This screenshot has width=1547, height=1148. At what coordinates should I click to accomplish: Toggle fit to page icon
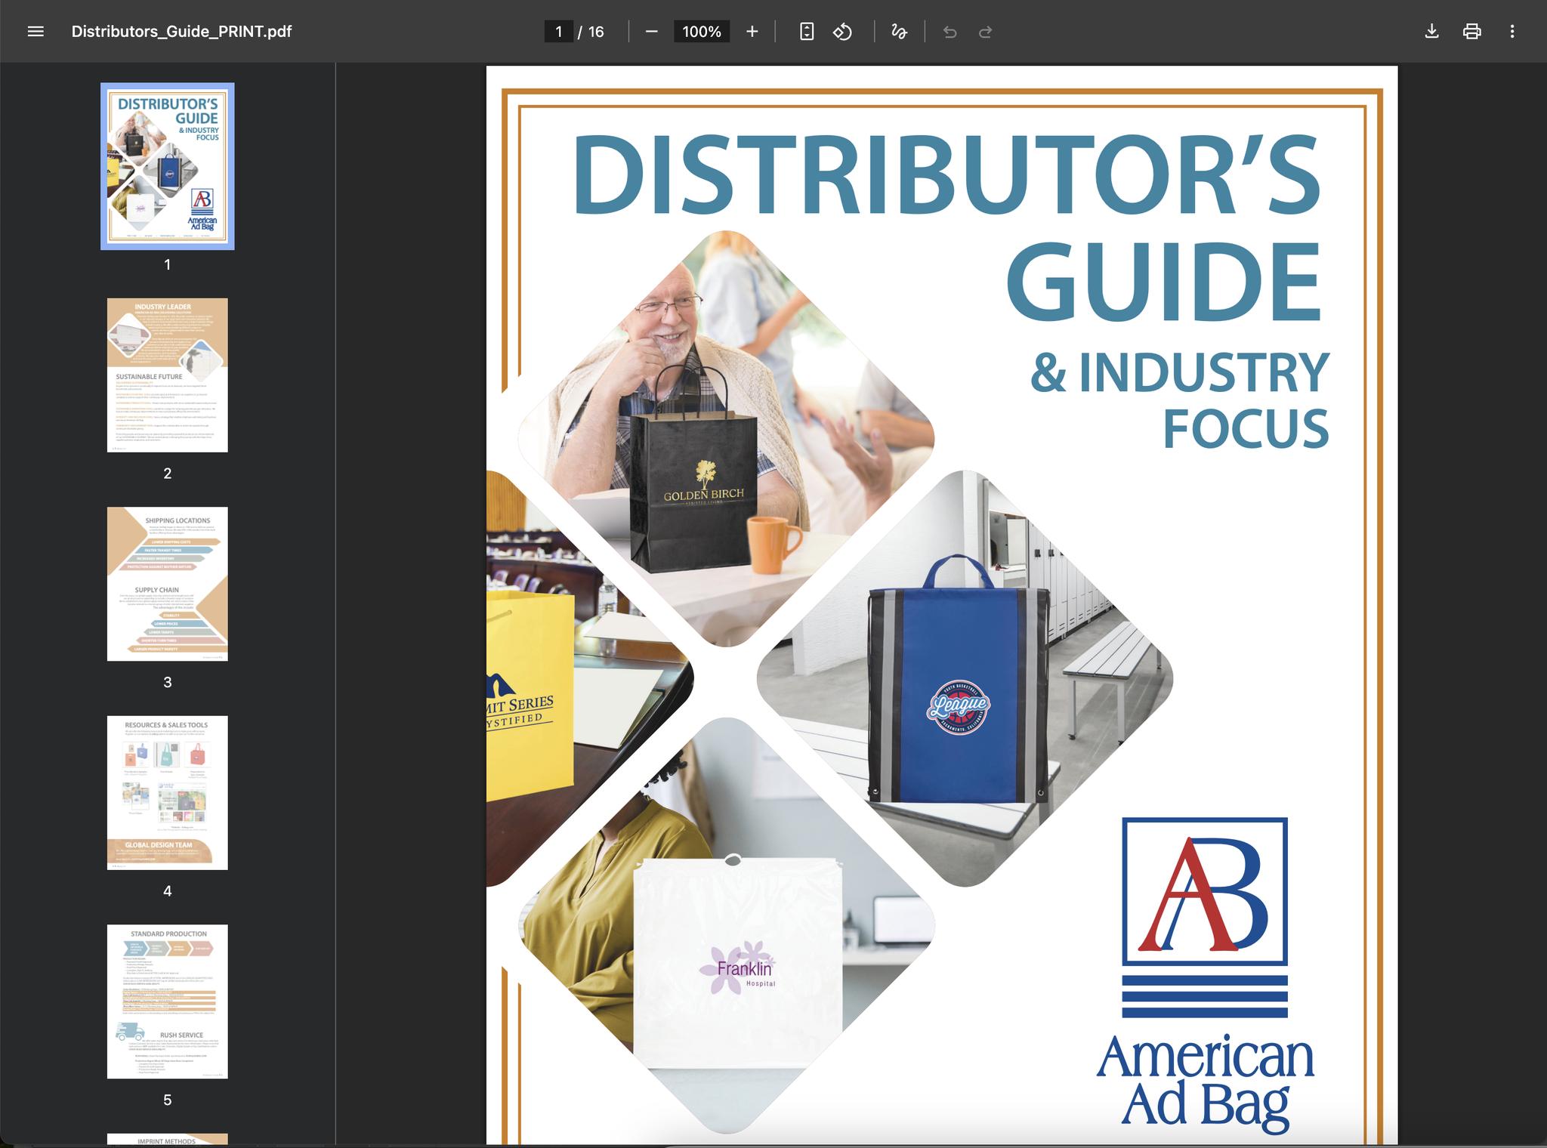(807, 32)
